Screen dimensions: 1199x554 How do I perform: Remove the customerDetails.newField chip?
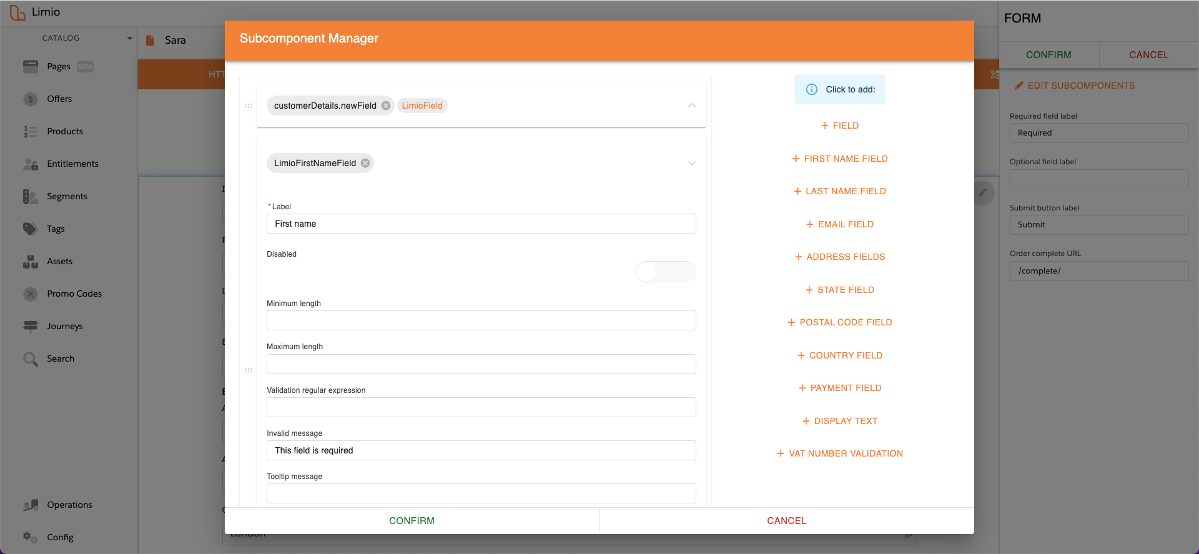[386, 106]
